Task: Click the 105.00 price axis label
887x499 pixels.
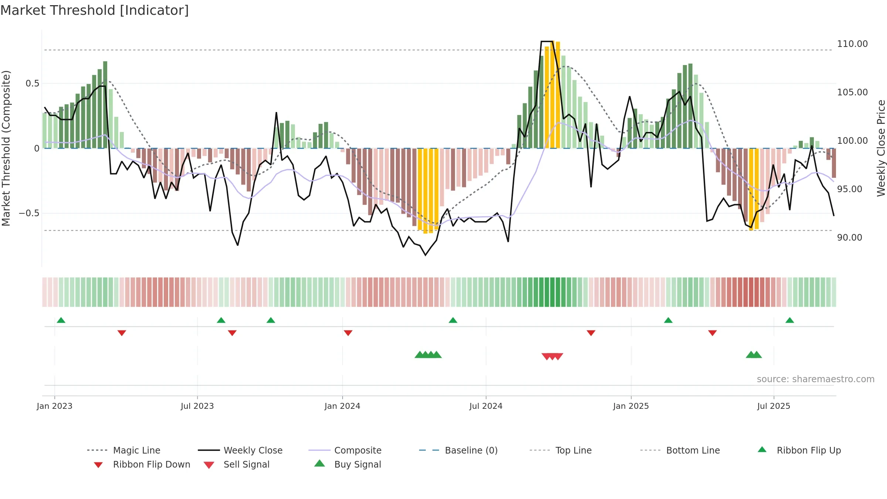Action: 852,92
